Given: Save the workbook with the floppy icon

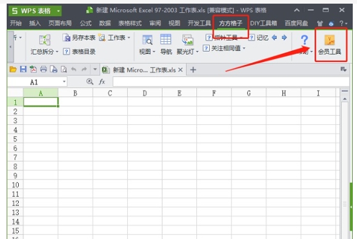Looking at the screenshot, I should [23, 69].
